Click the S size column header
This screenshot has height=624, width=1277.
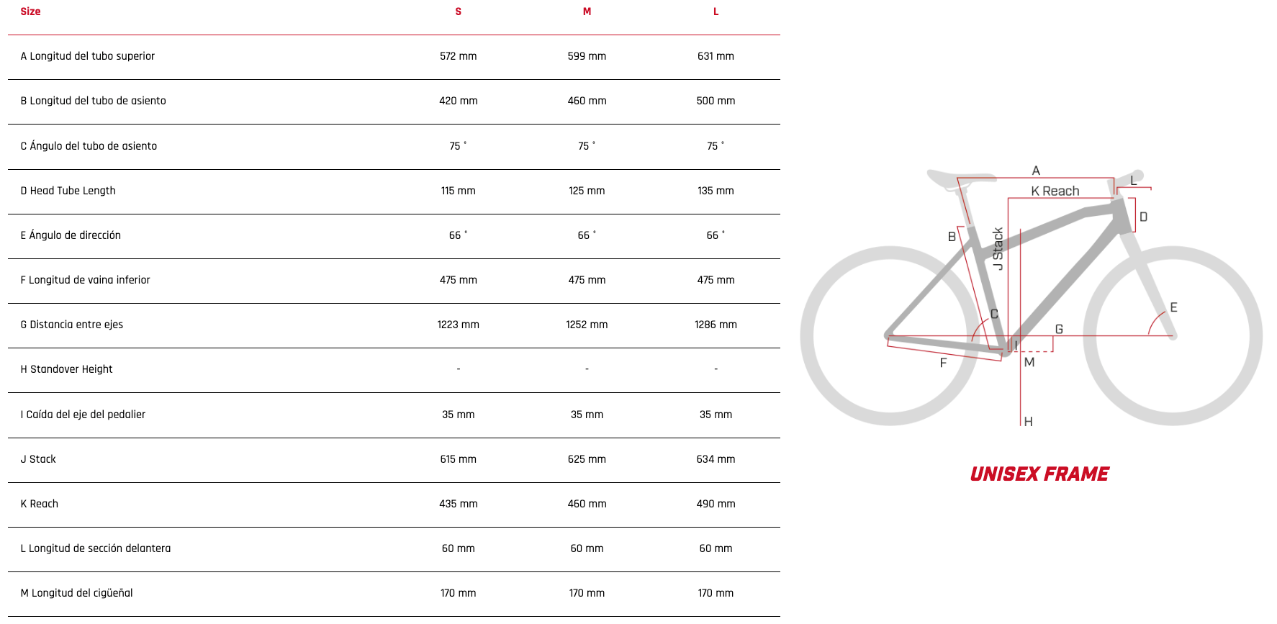point(458,12)
